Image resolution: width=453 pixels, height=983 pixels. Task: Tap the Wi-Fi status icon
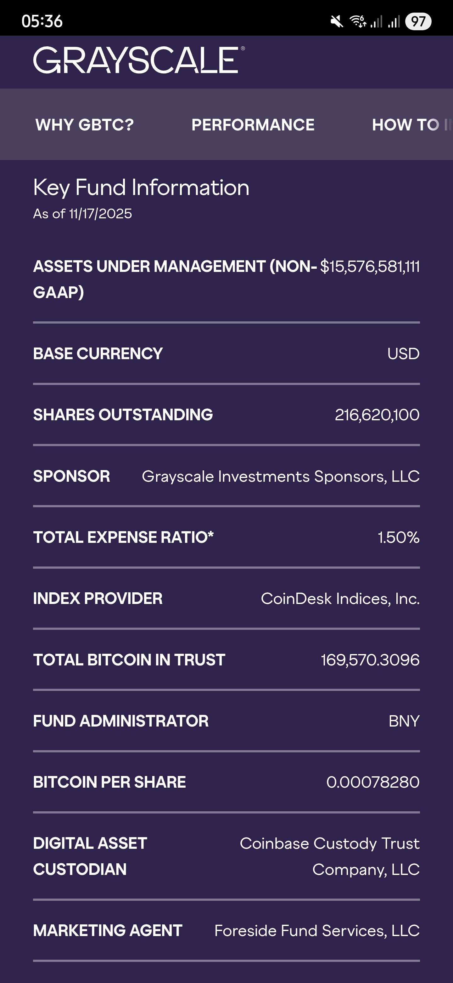click(357, 21)
